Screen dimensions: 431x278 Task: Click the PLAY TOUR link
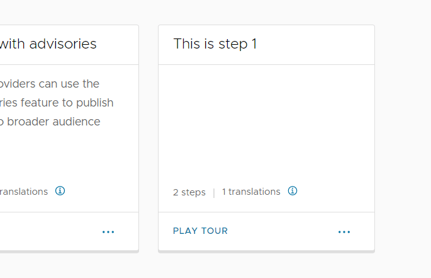point(200,231)
